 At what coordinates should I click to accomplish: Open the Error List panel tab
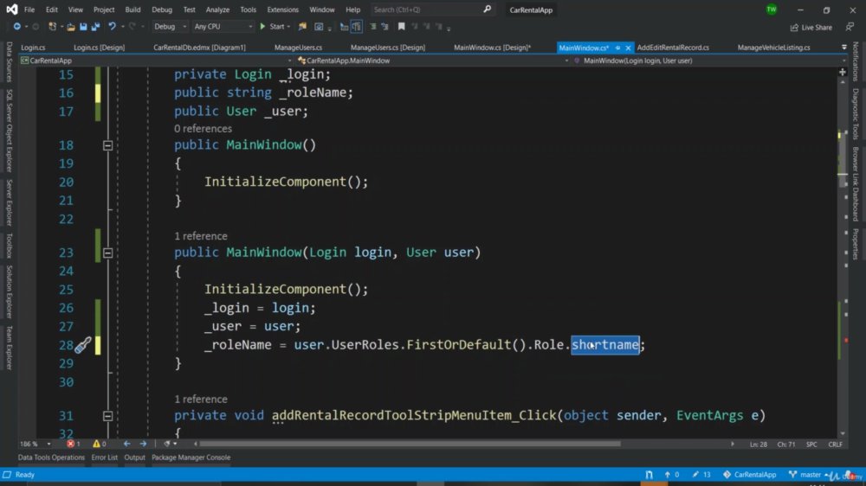(x=105, y=457)
